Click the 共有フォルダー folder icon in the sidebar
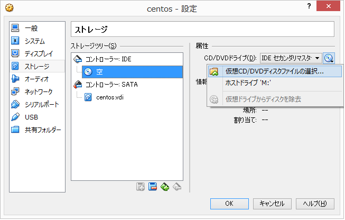Viewport: 345px width, 220px height. [15, 129]
